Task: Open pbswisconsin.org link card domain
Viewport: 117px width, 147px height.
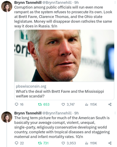Action: tap(31, 86)
